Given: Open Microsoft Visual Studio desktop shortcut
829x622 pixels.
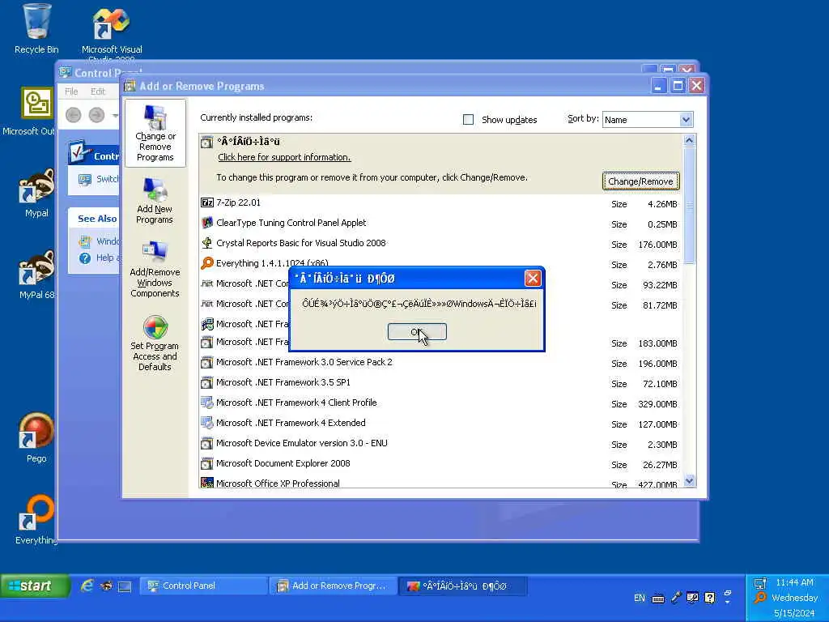Looking at the screenshot, I should [112, 32].
